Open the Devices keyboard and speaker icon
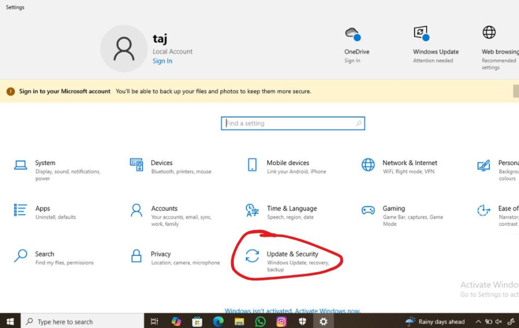Viewport: 519px width, 328px height. 137,165
